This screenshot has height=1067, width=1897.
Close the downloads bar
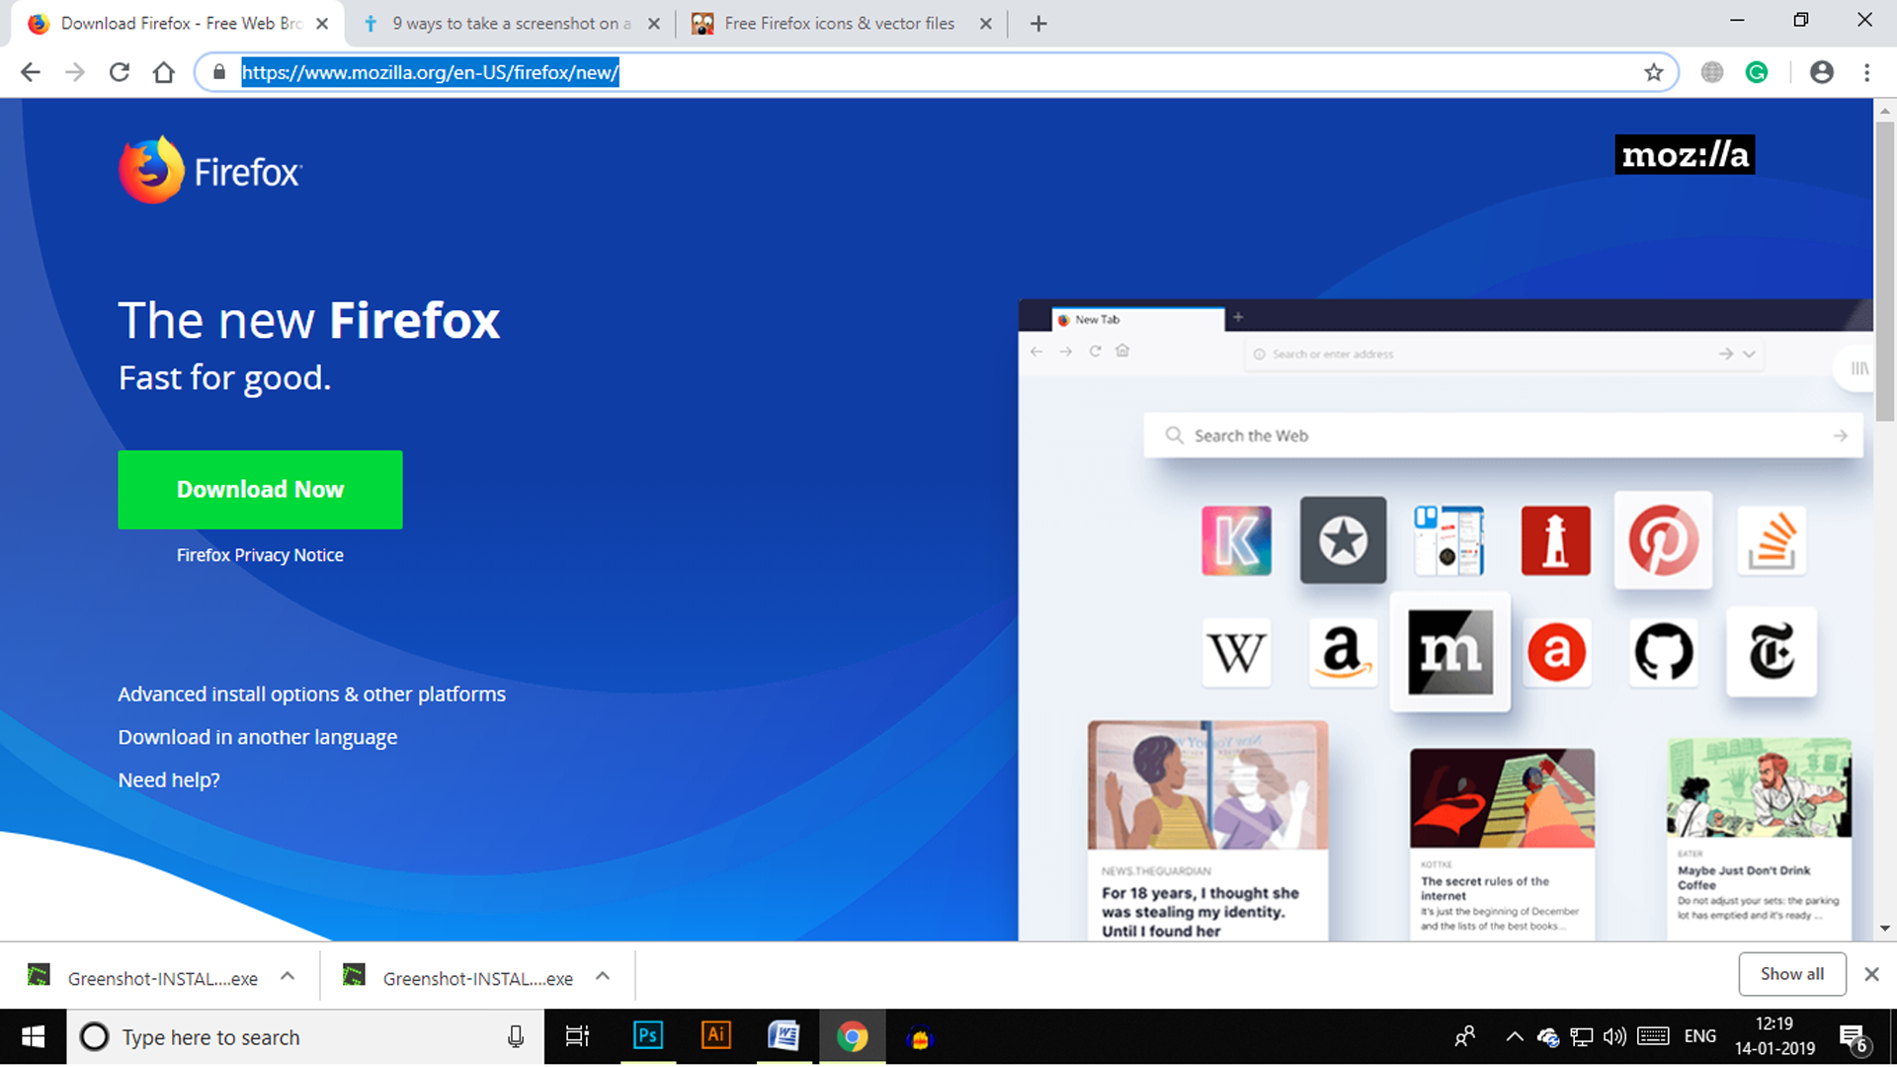(x=1871, y=974)
